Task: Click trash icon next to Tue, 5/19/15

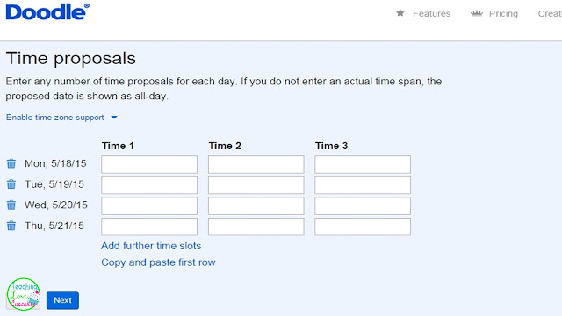Action: pyautogui.click(x=11, y=184)
